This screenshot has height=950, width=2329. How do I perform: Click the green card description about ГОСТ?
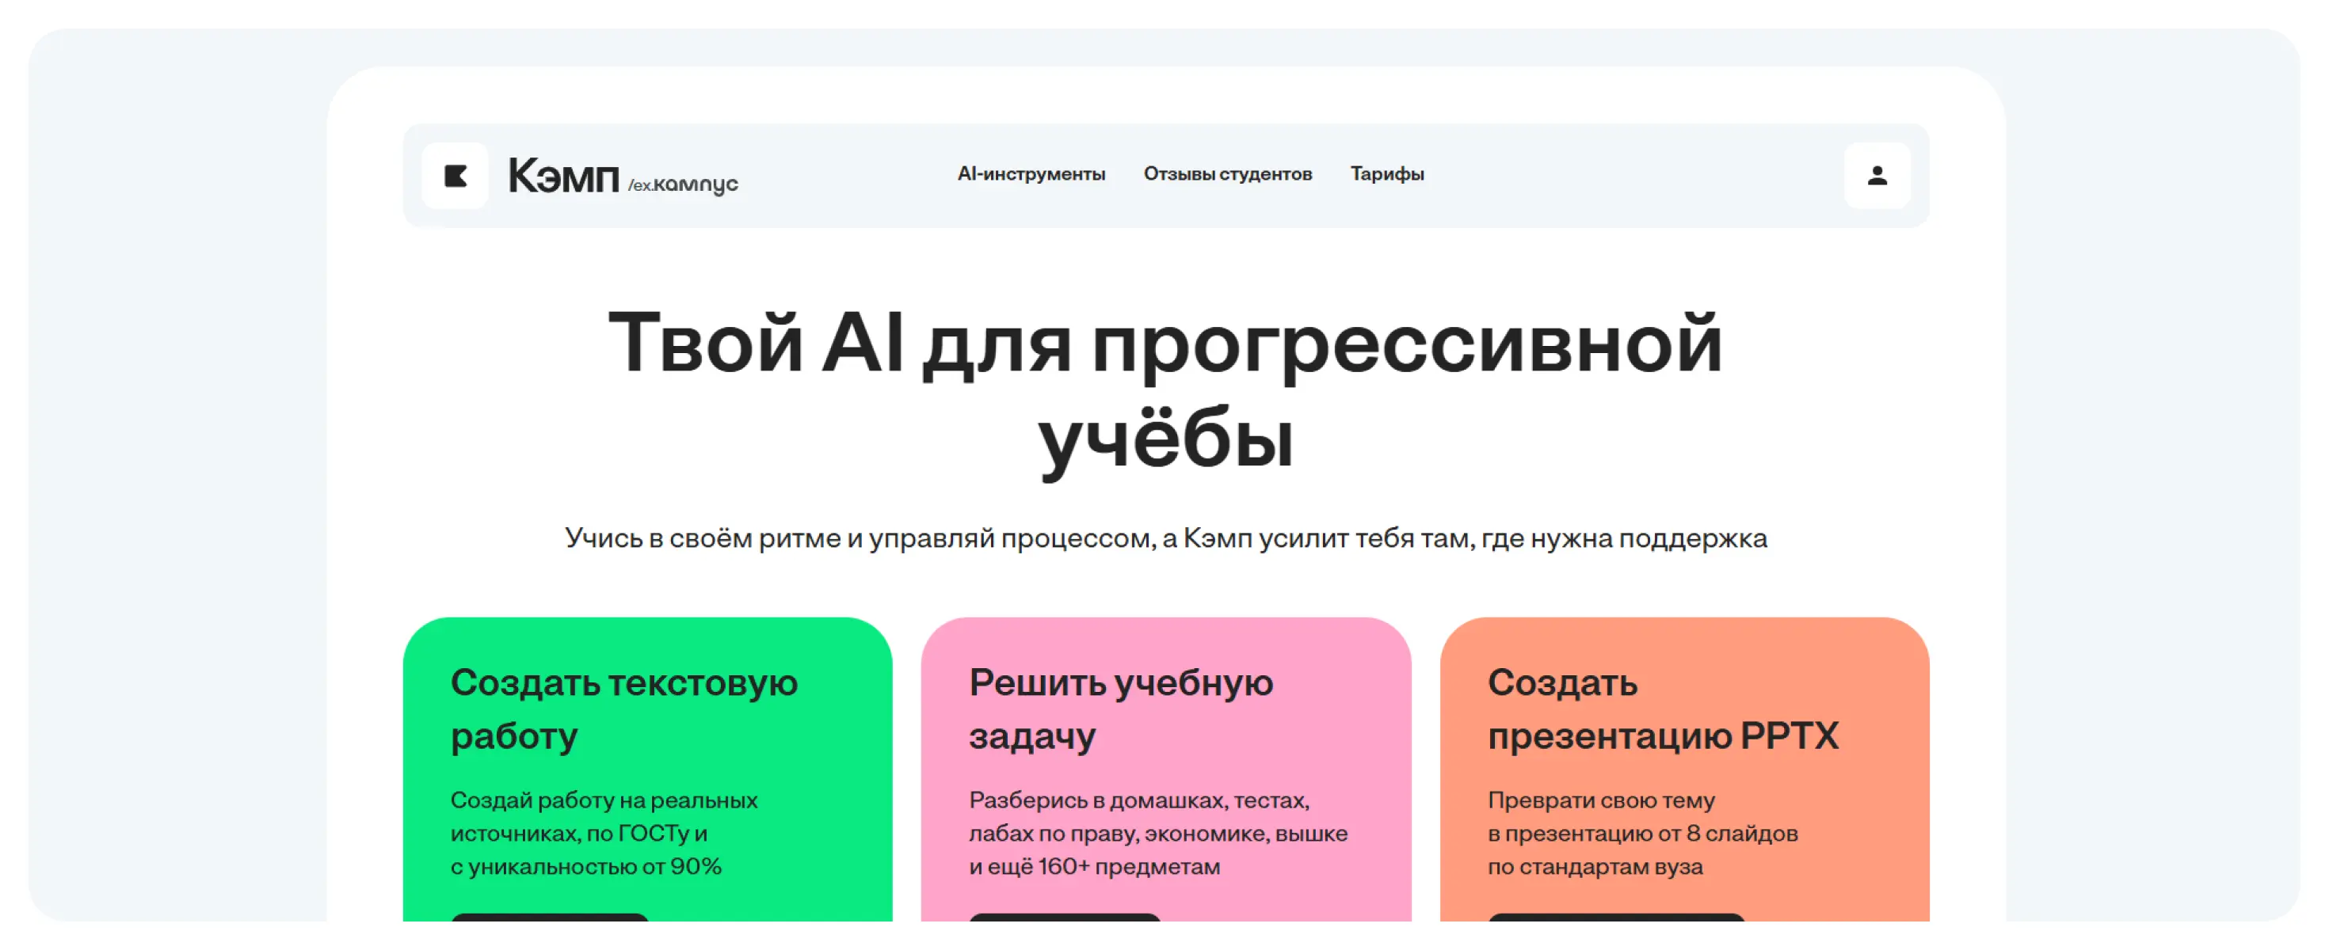click(603, 833)
